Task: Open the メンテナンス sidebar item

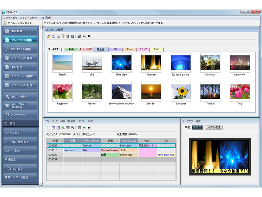Action: [x=21, y=115]
